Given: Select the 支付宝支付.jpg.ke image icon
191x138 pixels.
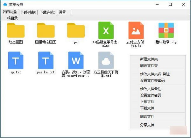Looking at the screenshot, I should pyautogui.click(x=136, y=30).
